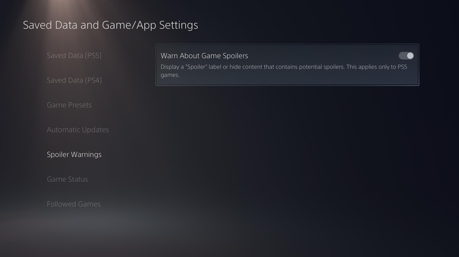This screenshot has width=459, height=257.
Task: Click the "(PS4)" text in the second sidebar entry
Action: tap(94, 80)
